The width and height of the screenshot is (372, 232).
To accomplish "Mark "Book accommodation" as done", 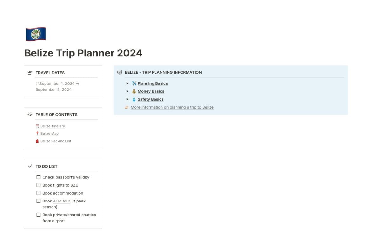I will point(38,193).
